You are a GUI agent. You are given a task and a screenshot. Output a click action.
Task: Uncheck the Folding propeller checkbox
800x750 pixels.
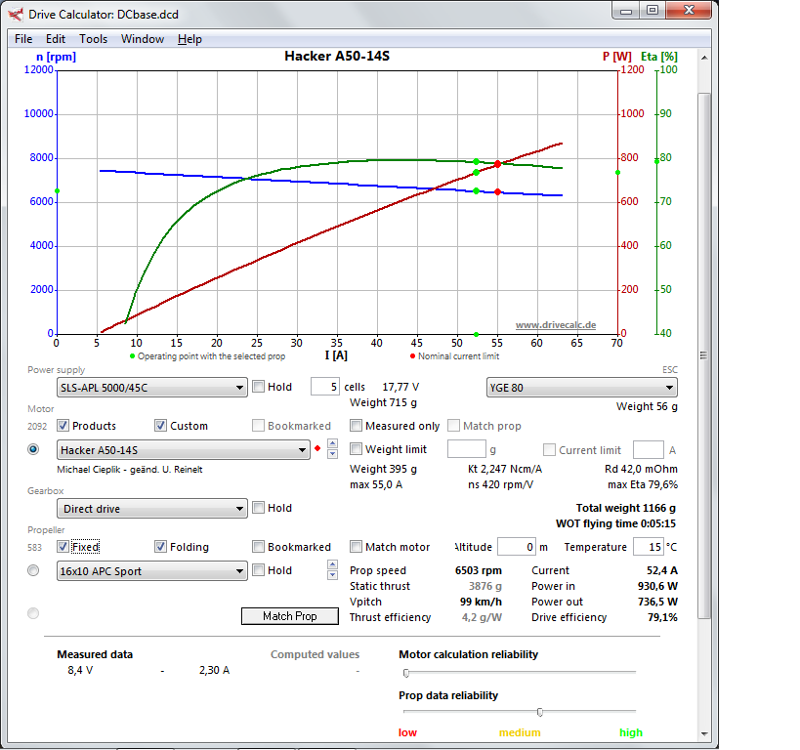tap(161, 547)
